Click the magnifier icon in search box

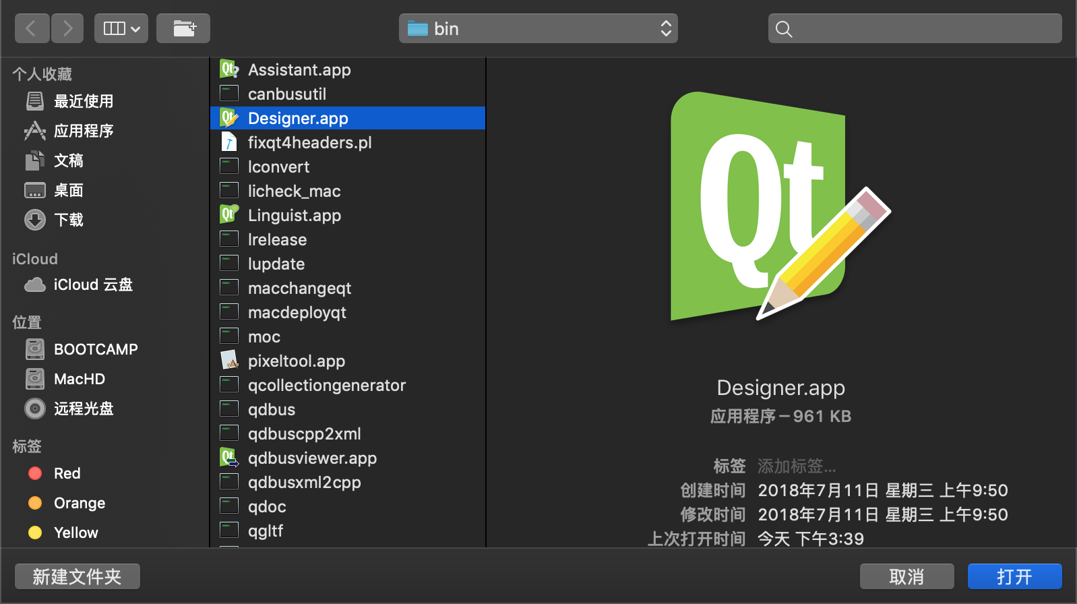click(x=784, y=29)
